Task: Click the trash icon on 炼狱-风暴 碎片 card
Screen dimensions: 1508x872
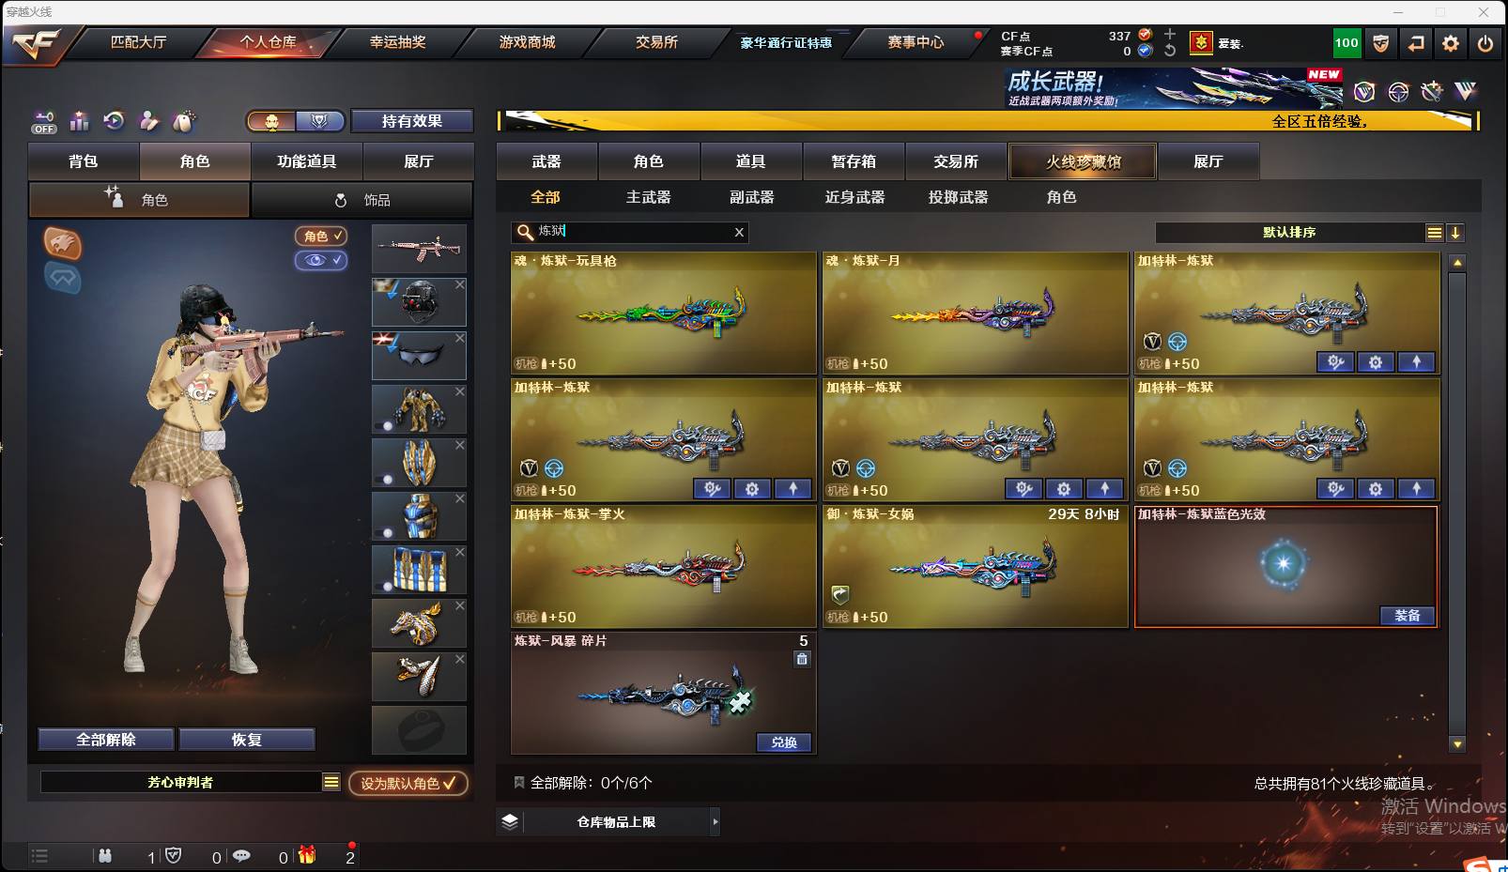Action: pyautogui.click(x=802, y=659)
